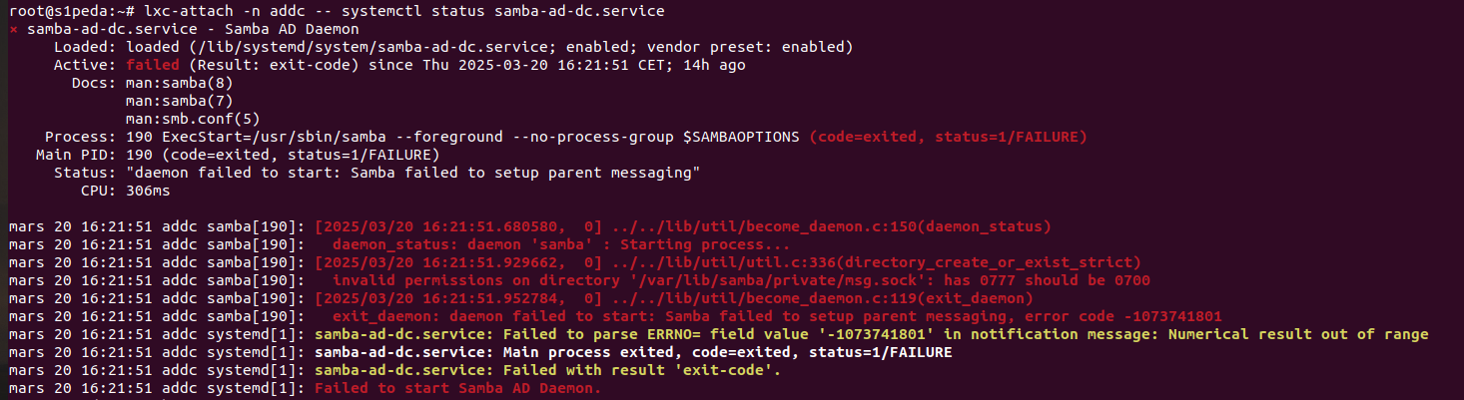Click the man:smb.conf(5) docs entry

188,119
